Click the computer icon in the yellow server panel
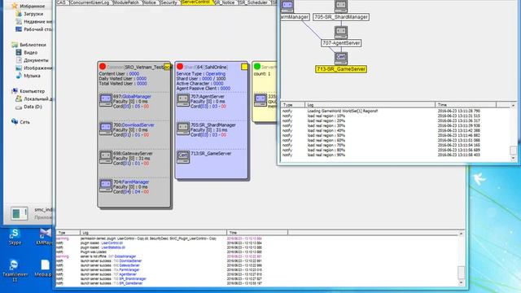Viewport: 521px width, 293px height. pyautogui.click(x=260, y=99)
